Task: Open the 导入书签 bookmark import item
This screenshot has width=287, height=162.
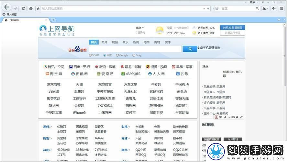Action: (x=9, y=14)
